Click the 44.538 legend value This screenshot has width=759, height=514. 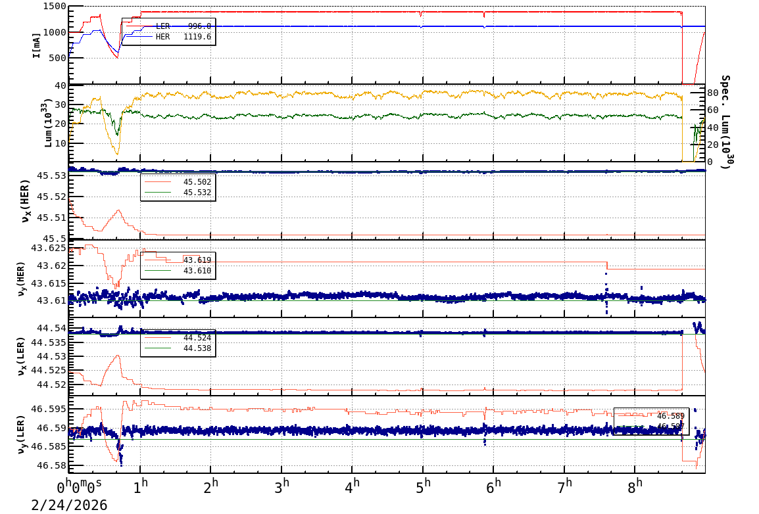pyautogui.click(x=197, y=348)
